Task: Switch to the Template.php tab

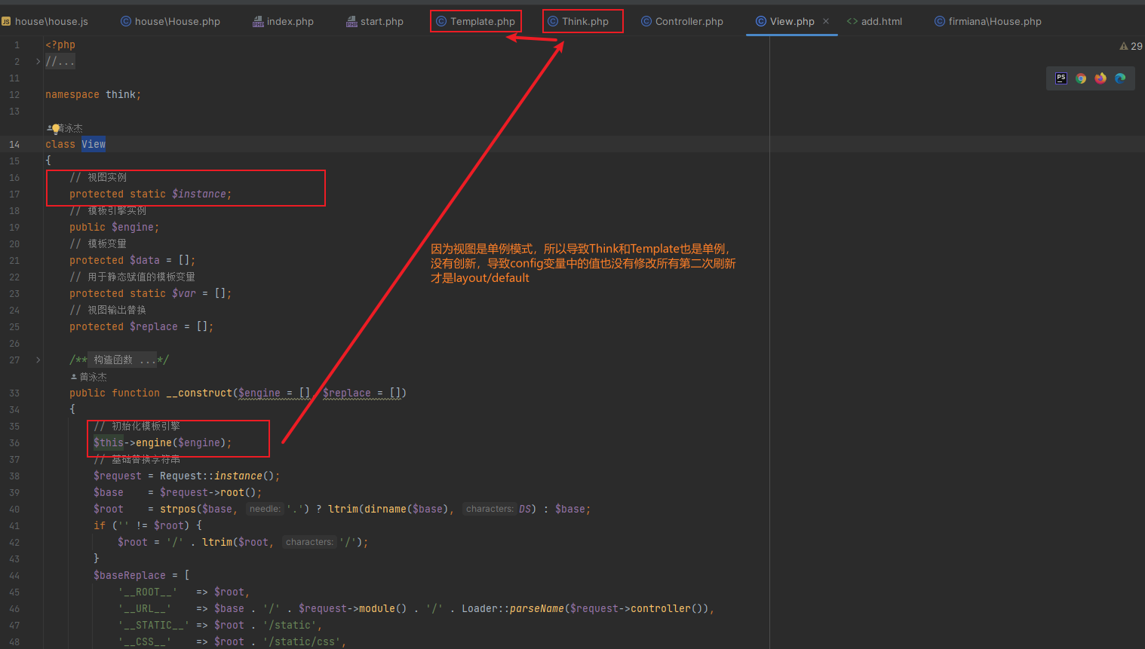Action: [x=475, y=21]
